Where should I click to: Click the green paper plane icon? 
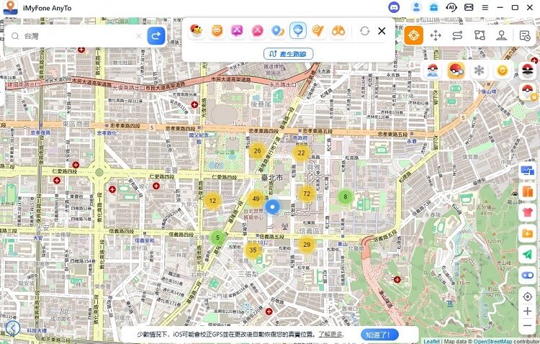(527, 255)
